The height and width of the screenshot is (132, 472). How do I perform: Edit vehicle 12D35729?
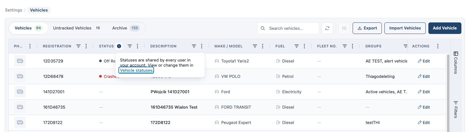click(424, 61)
